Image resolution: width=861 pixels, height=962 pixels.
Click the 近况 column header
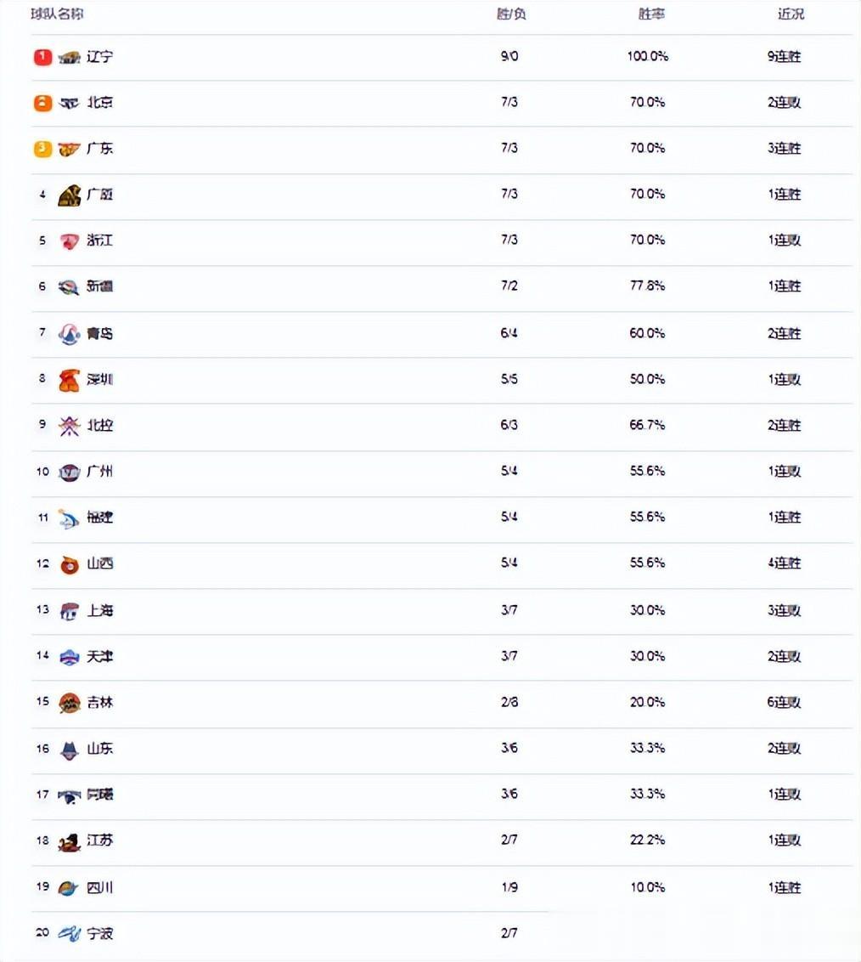click(791, 14)
